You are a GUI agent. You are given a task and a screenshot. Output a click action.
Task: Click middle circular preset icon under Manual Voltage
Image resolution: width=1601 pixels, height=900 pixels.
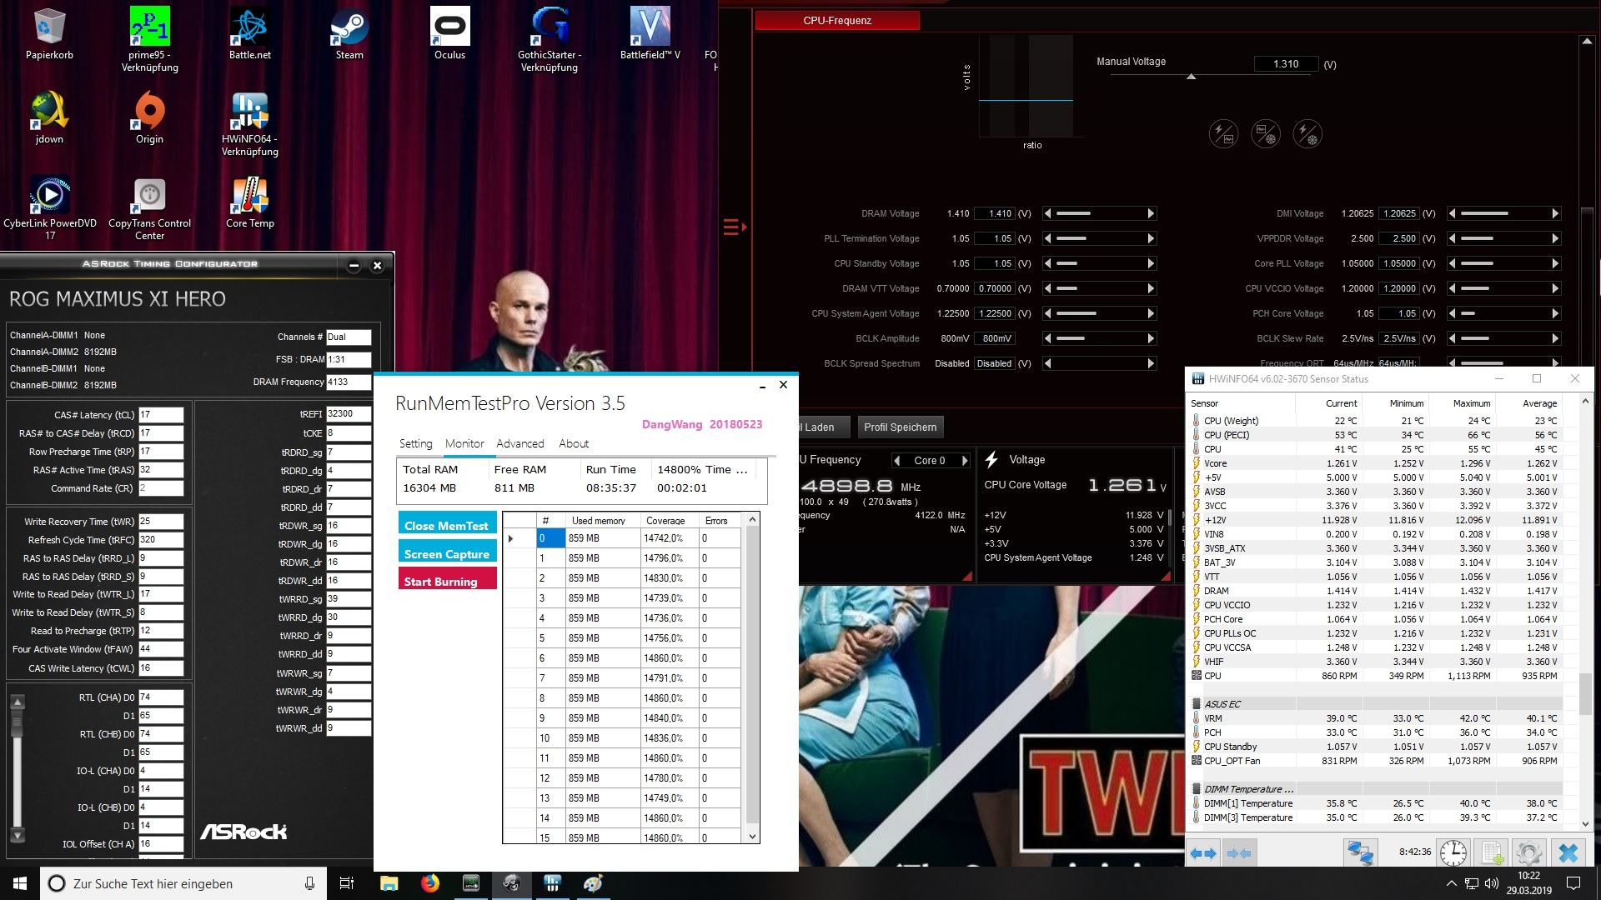[x=1266, y=133]
